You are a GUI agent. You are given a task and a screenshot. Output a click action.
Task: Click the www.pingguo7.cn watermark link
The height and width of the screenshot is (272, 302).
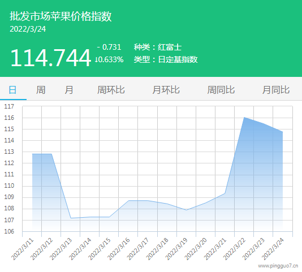(278, 266)
